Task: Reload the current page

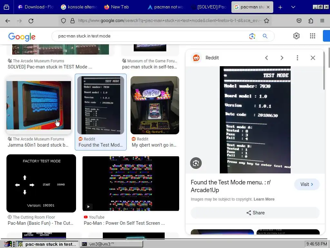Action: (31, 21)
